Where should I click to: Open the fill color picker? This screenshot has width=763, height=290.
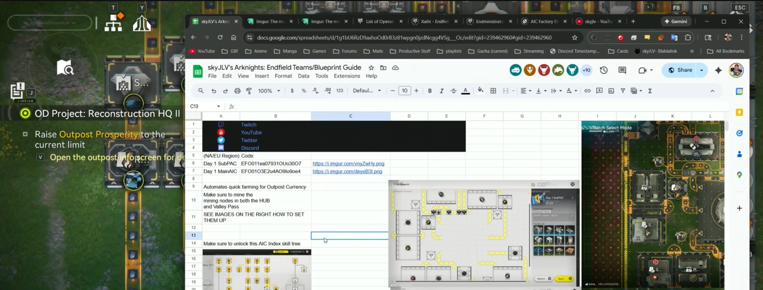tap(481, 91)
